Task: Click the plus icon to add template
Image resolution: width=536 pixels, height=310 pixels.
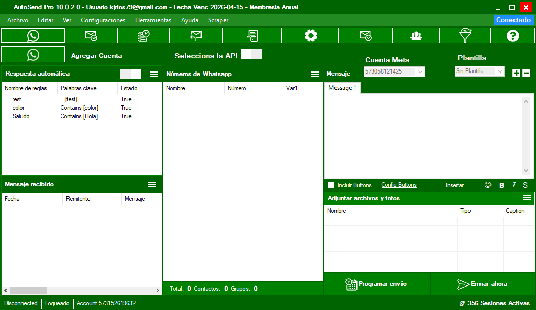Action: coord(516,73)
